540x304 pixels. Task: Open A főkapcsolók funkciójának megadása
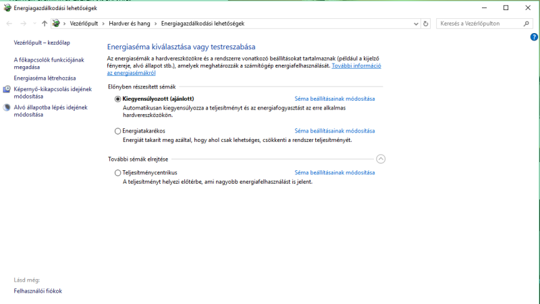[x=49, y=64]
